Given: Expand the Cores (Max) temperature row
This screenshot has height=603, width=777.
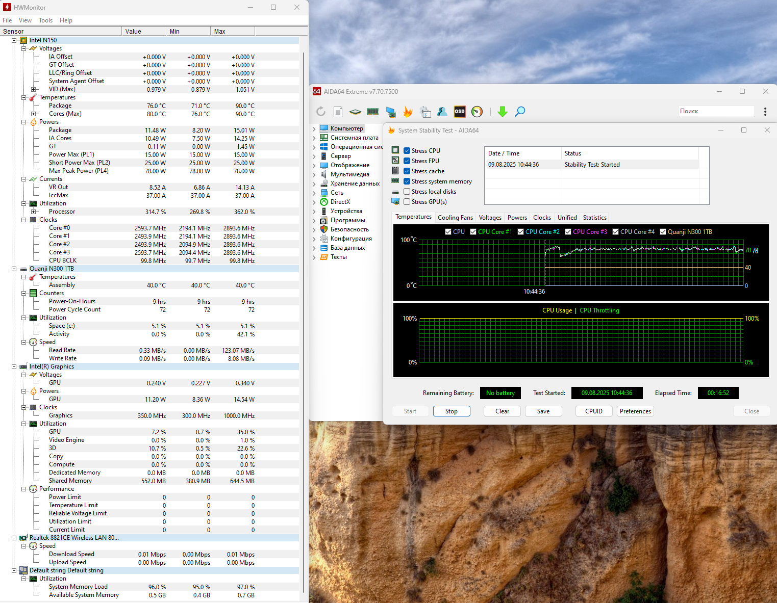Looking at the screenshot, I should [34, 114].
